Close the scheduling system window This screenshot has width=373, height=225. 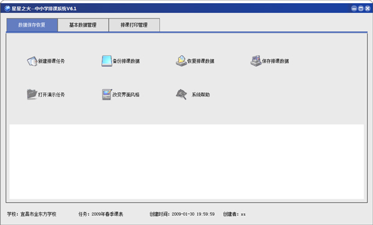click(367, 9)
